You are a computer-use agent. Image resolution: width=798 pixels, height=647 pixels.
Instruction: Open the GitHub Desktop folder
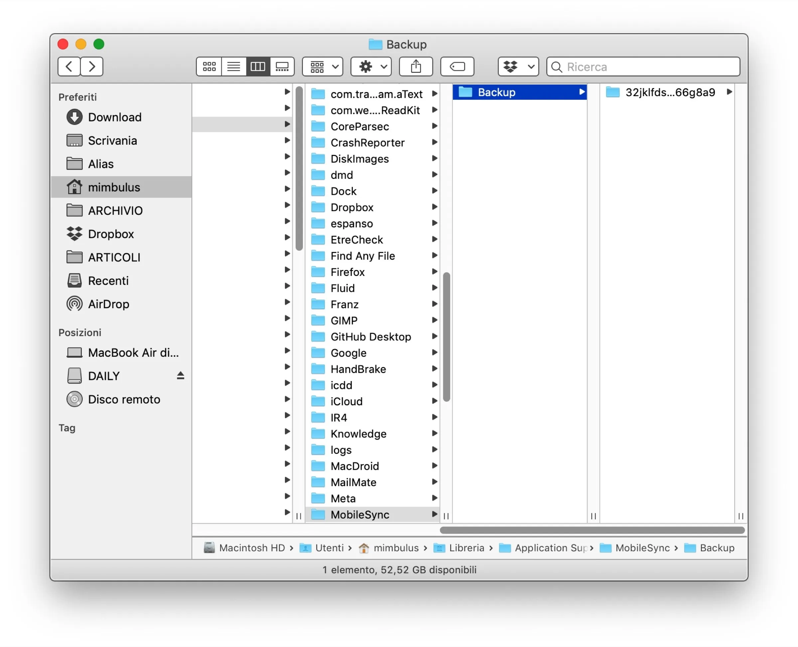[x=371, y=336]
